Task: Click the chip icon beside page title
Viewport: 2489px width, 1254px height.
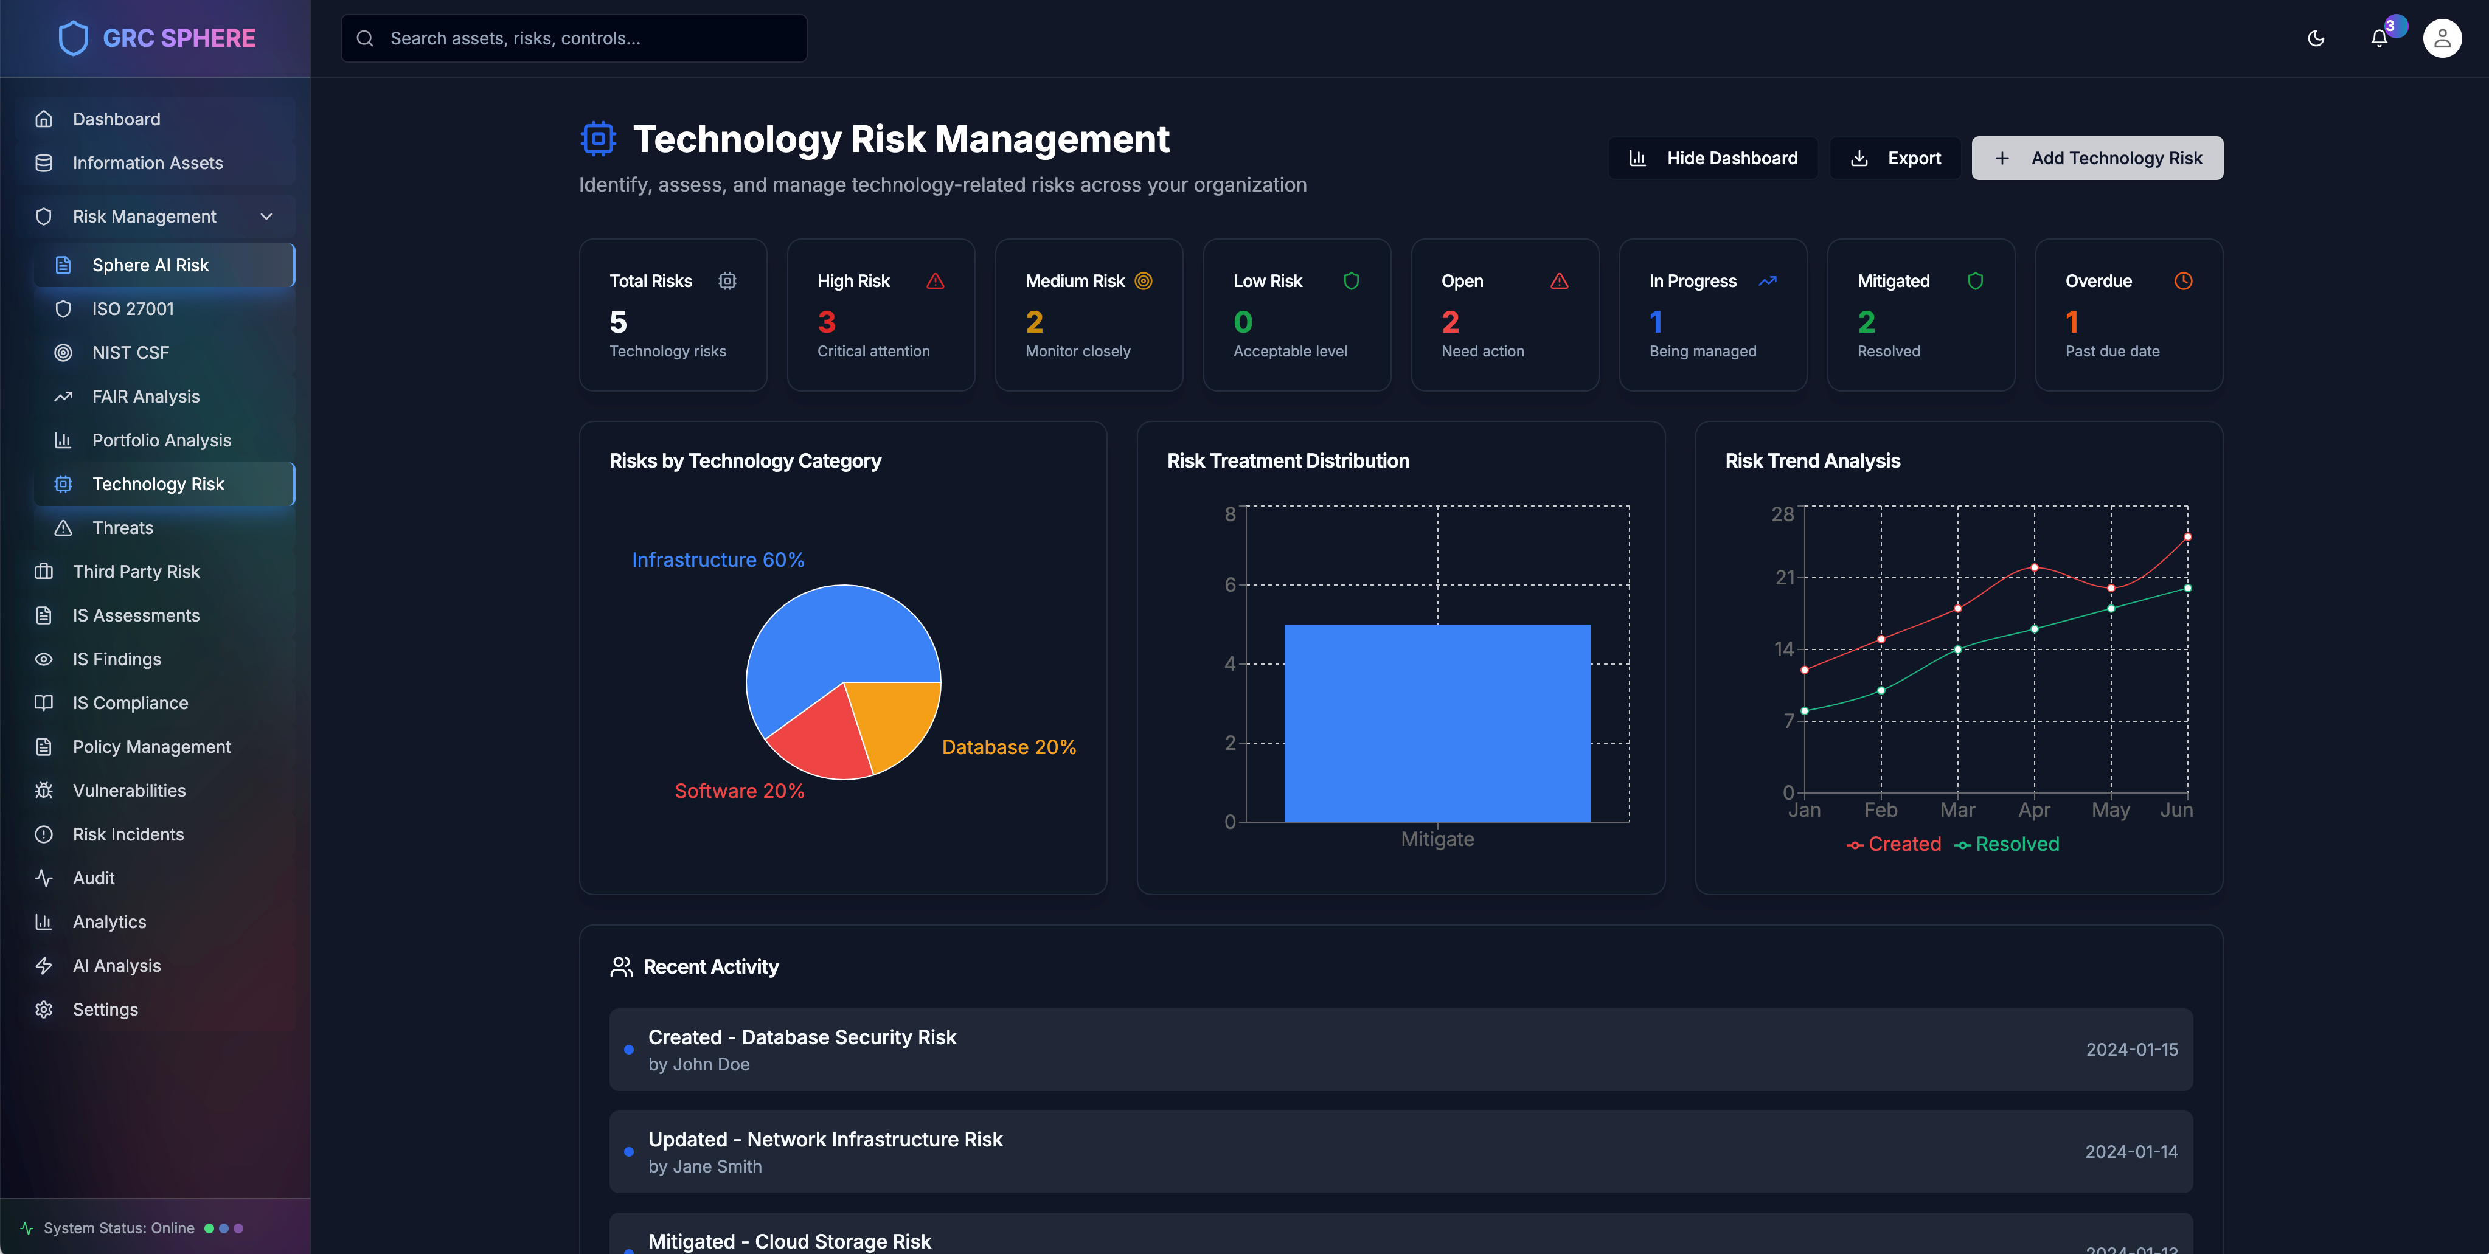Action: pyautogui.click(x=598, y=139)
